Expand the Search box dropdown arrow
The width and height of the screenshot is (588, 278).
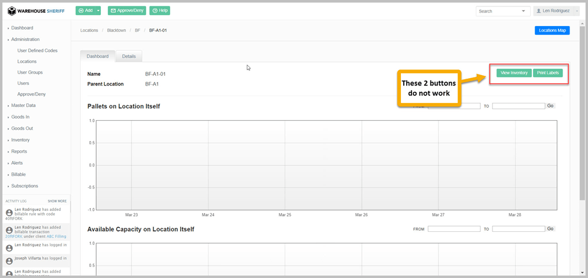[524, 11]
